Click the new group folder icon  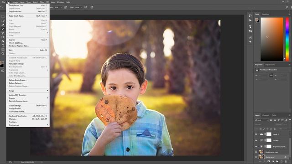pos(277,162)
